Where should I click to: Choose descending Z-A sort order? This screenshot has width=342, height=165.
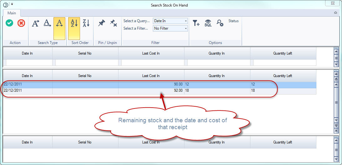pyautogui.click(x=86, y=23)
